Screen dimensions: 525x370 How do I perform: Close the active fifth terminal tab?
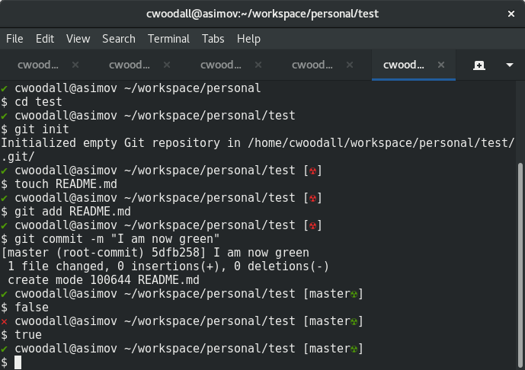click(x=441, y=65)
